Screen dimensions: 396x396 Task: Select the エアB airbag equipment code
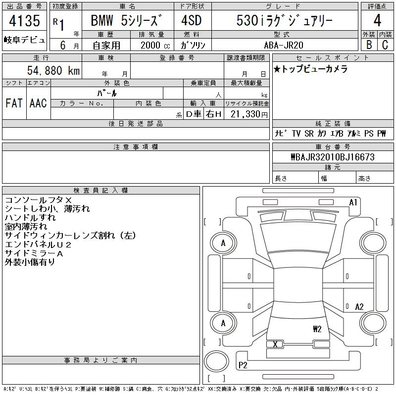[x=337, y=133]
